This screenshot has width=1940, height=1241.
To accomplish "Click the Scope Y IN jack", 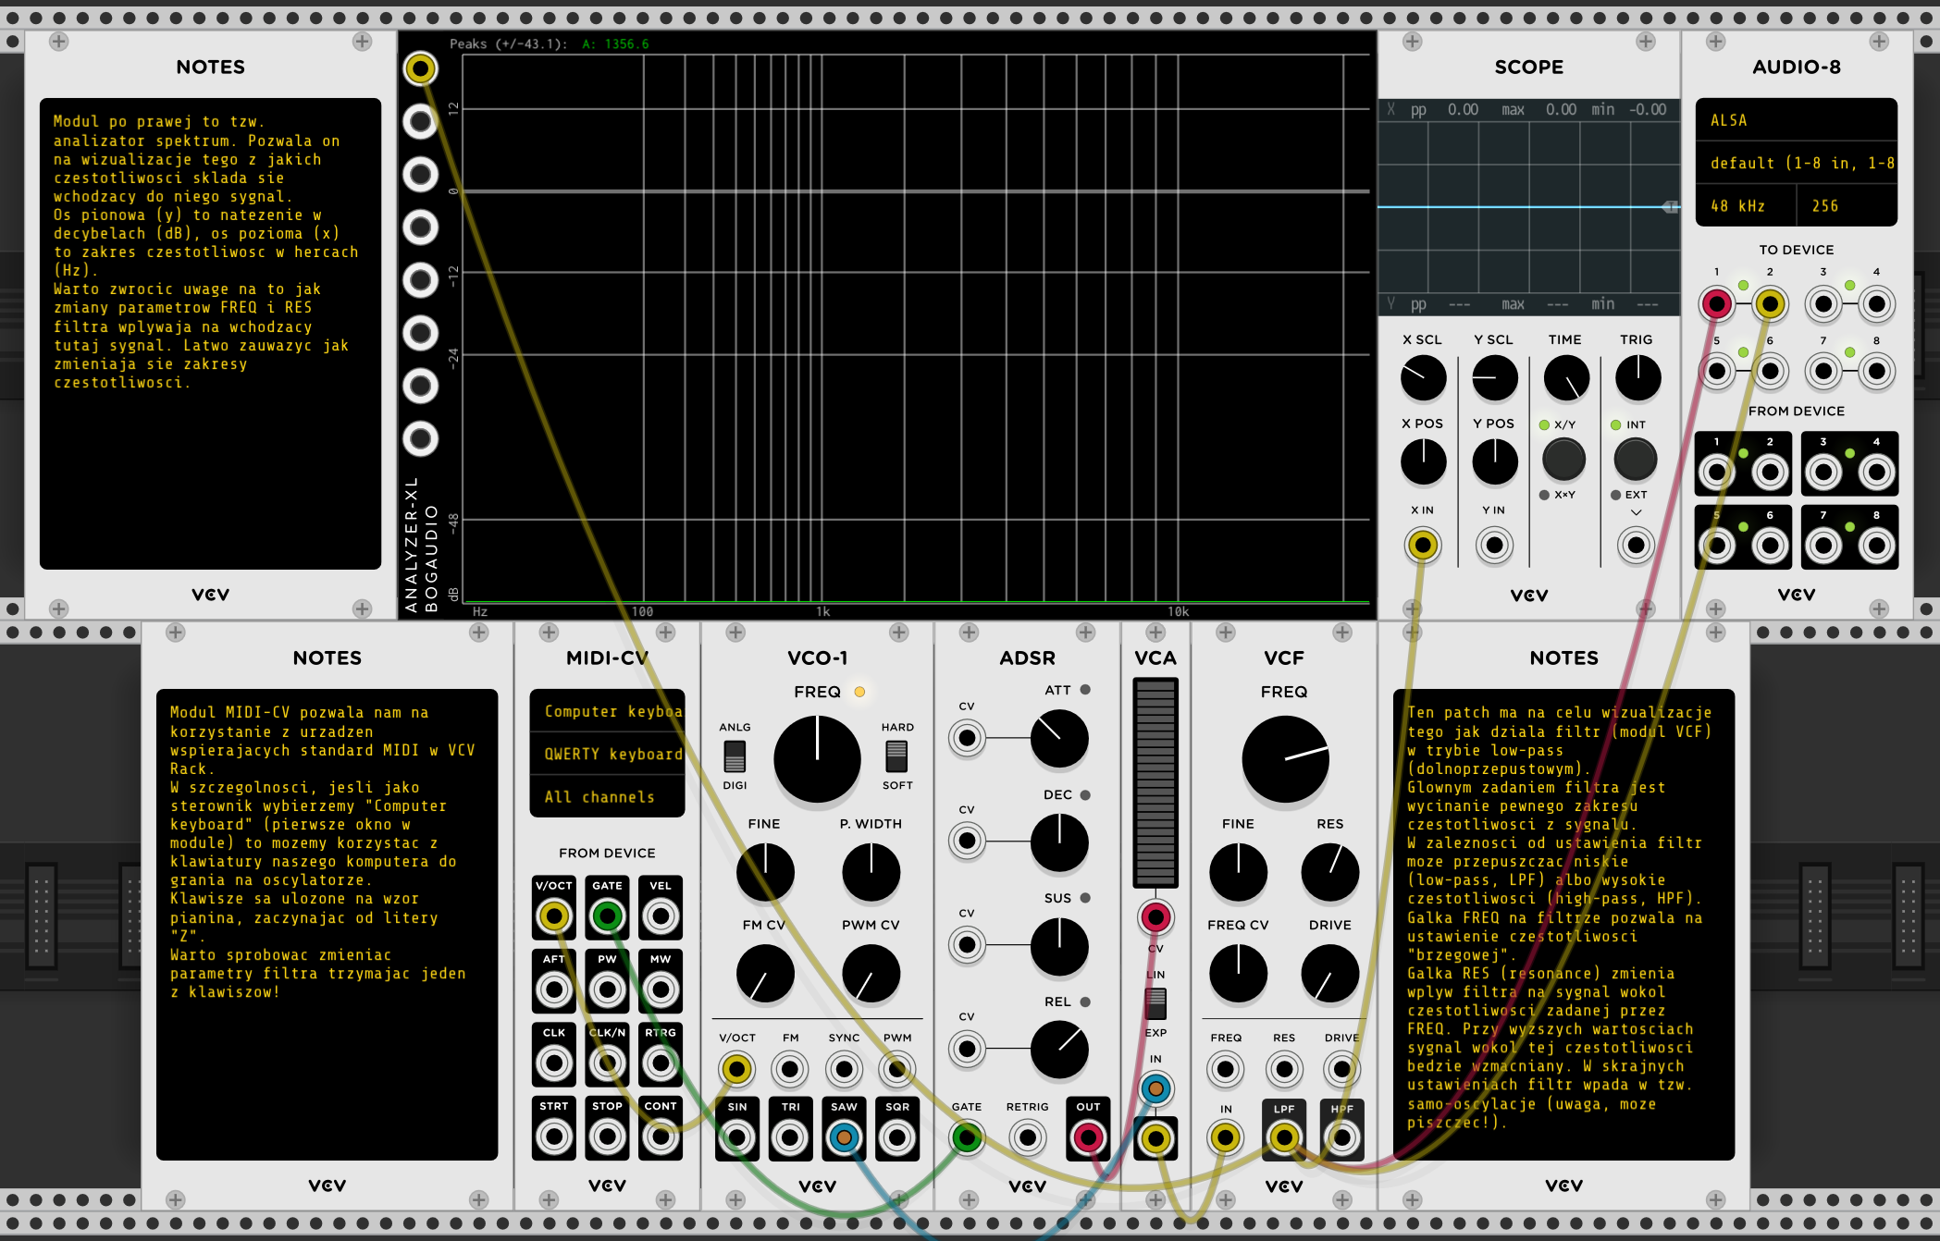I will (1494, 545).
